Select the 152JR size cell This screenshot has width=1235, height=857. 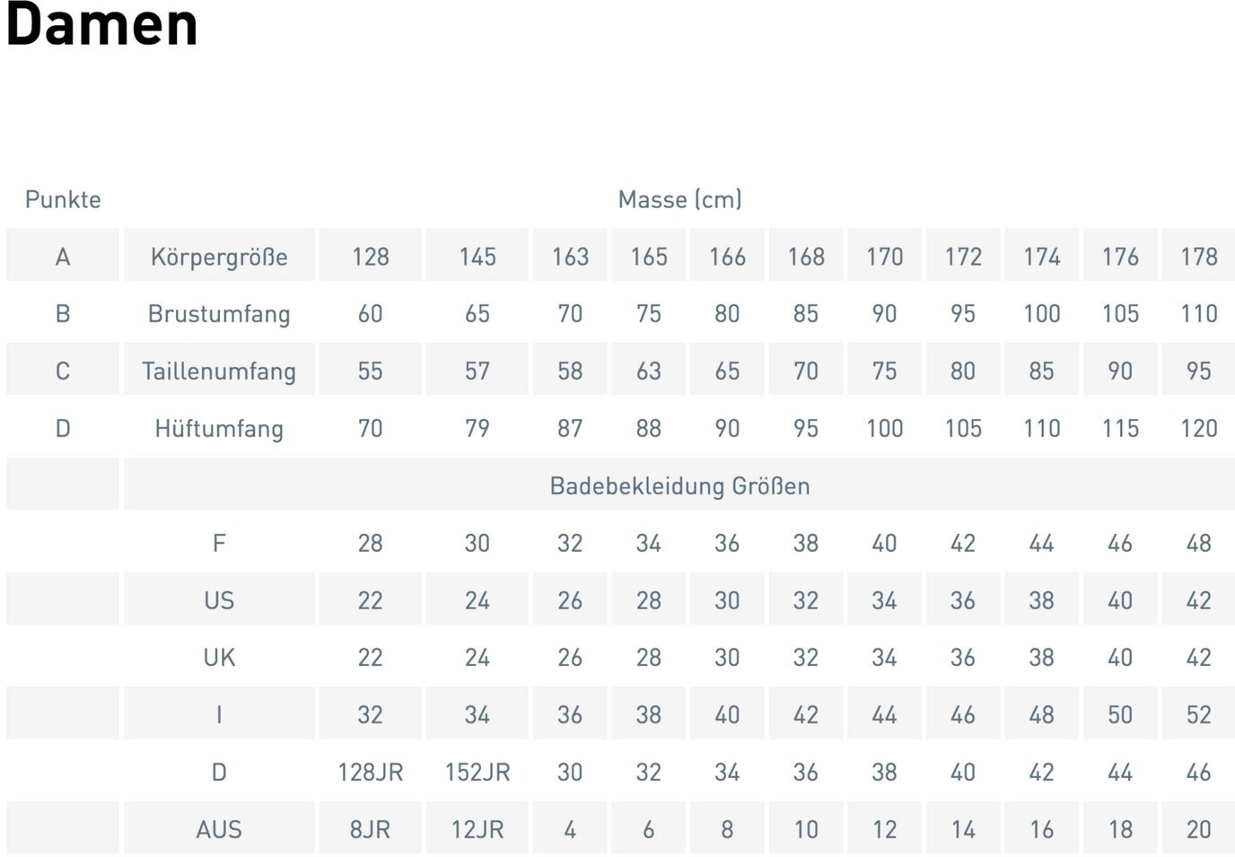pos(477,773)
